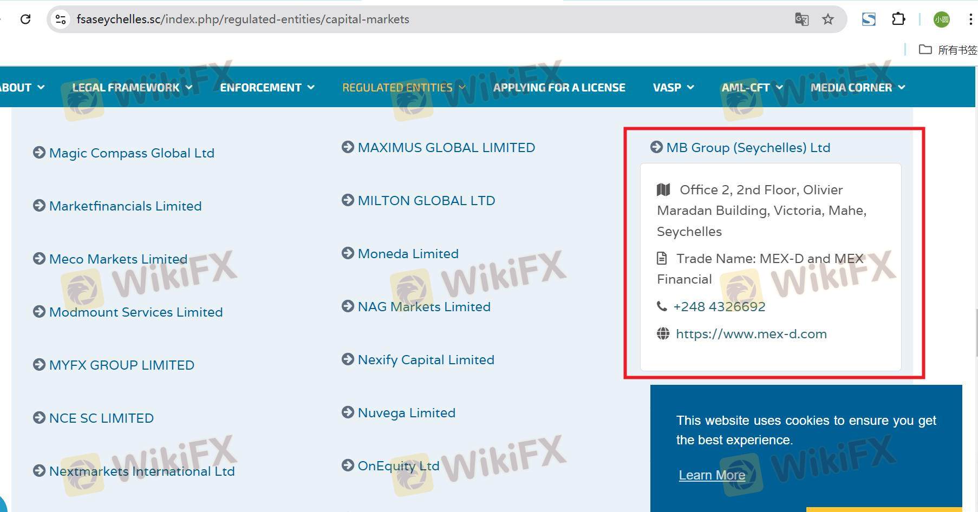Open the Extensions puzzle icon
978x512 pixels.
point(898,19)
